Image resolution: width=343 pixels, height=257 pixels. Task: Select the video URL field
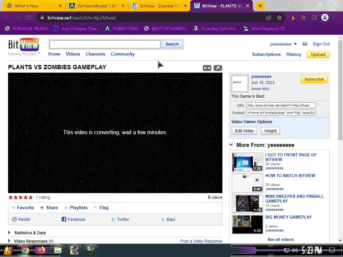[x=281, y=105]
